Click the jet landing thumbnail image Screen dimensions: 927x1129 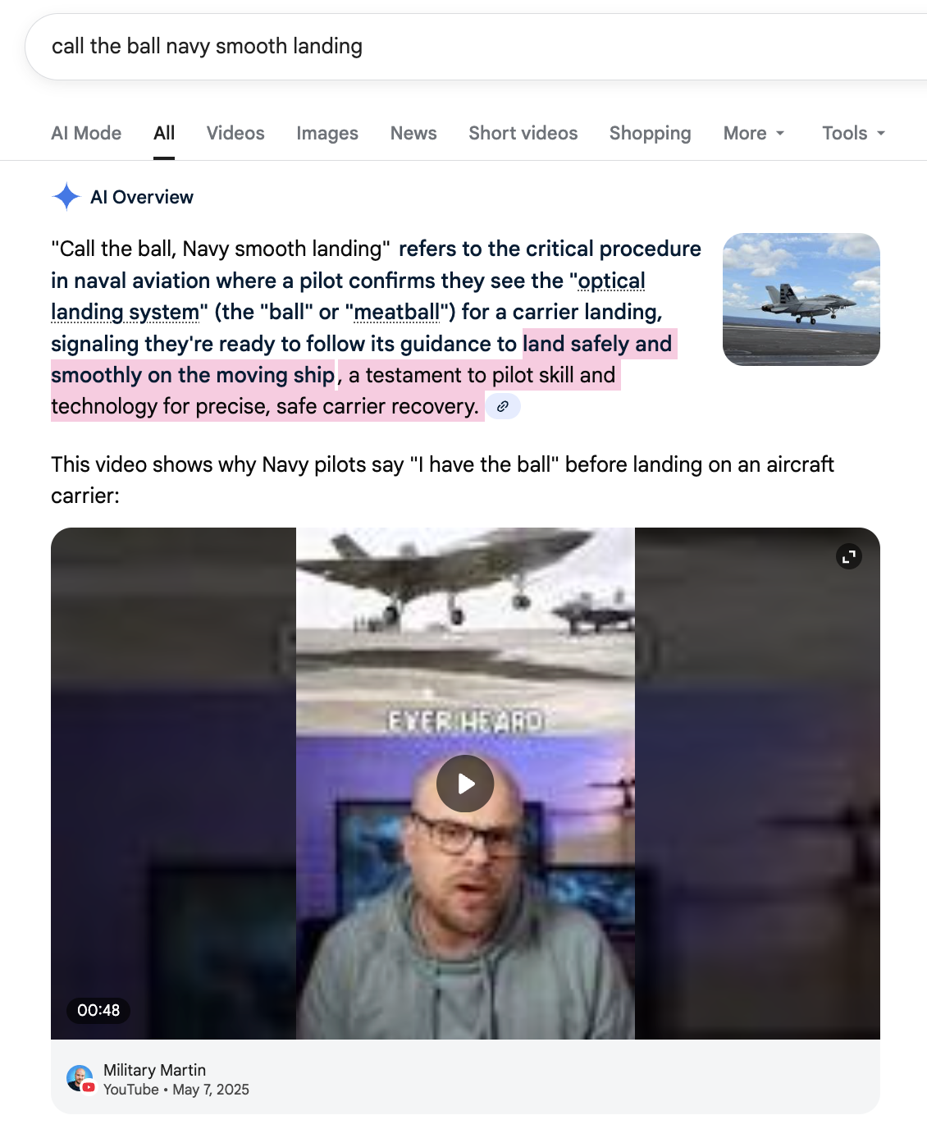[x=801, y=299]
